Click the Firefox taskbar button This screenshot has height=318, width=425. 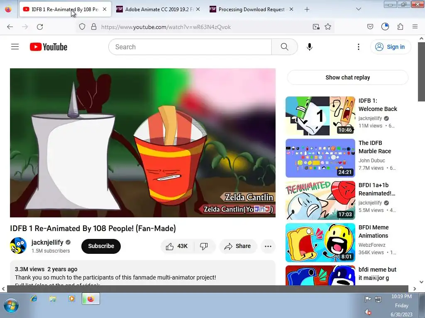(91, 299)
